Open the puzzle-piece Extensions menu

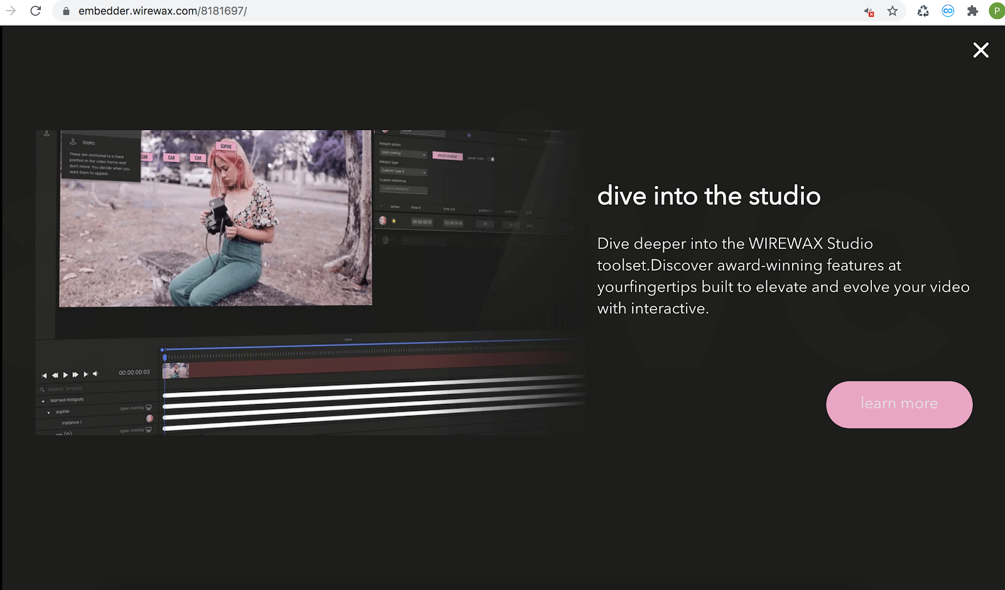(x=972, y=11)
